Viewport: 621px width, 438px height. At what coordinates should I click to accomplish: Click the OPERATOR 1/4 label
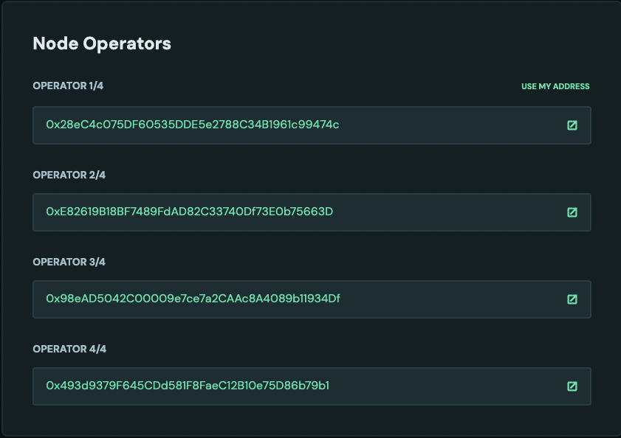click(x=67, y=86)
